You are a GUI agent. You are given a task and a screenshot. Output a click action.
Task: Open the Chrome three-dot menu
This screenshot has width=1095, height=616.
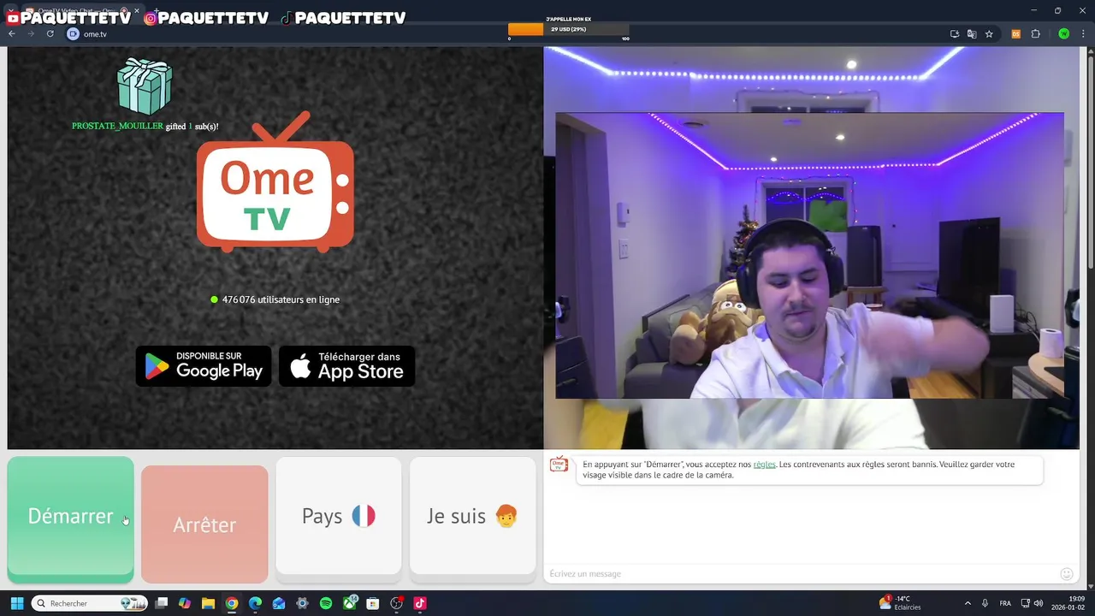[x=1085, y=34]
